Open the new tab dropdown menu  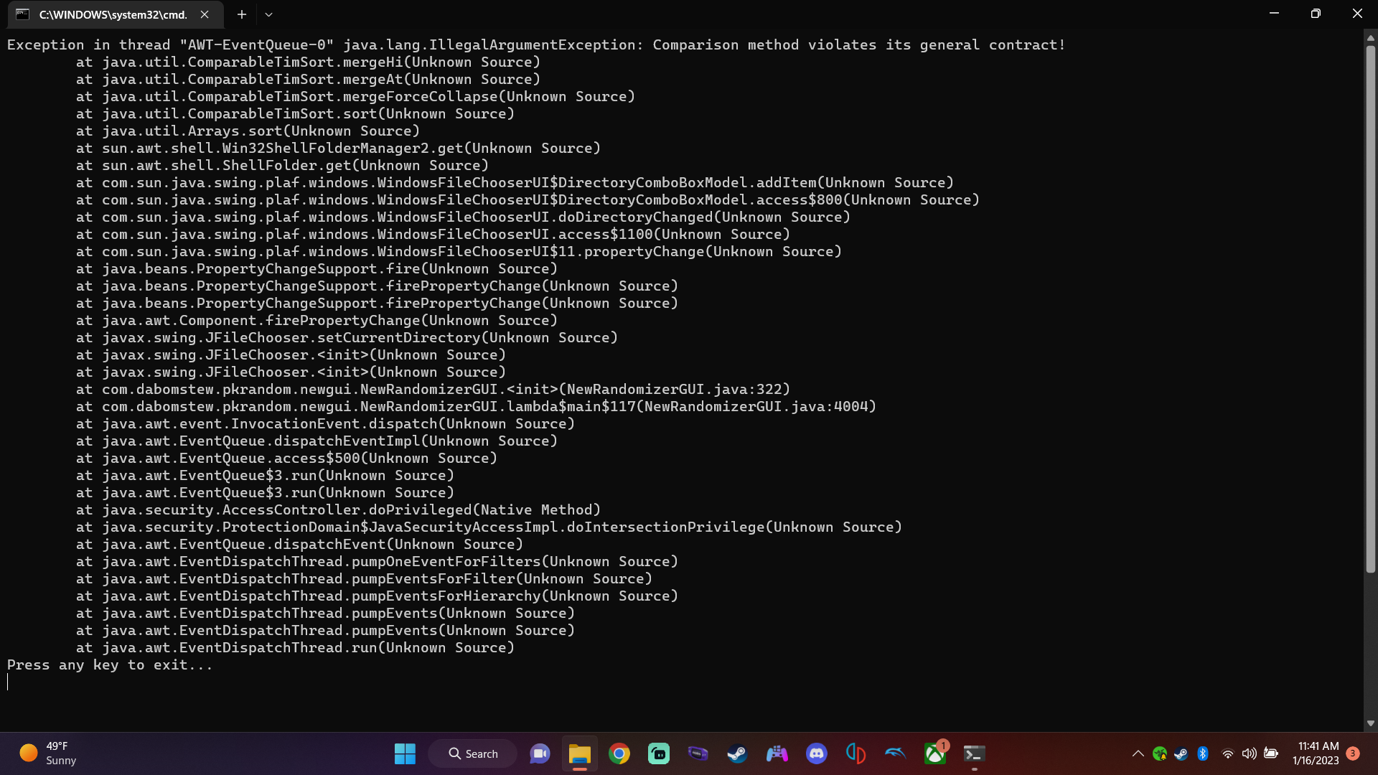point(268,14)
